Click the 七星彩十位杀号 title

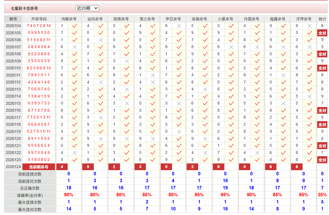click(x=24, y=8)
